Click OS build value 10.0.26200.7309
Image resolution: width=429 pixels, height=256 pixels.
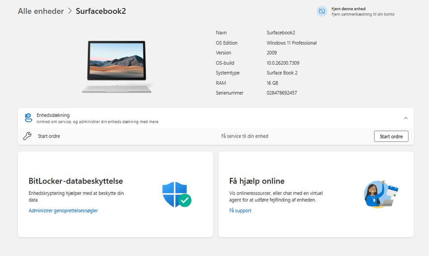tap(282, 63)
